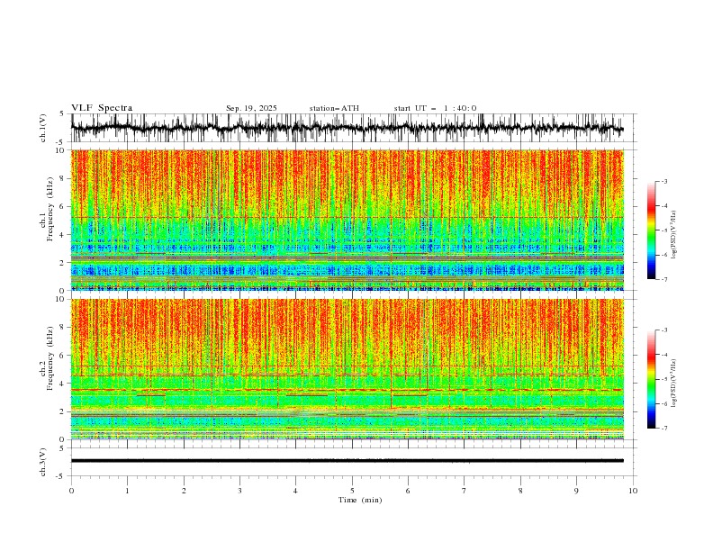Click inside the ch.2 spectrogram panel

click(347, 369)
